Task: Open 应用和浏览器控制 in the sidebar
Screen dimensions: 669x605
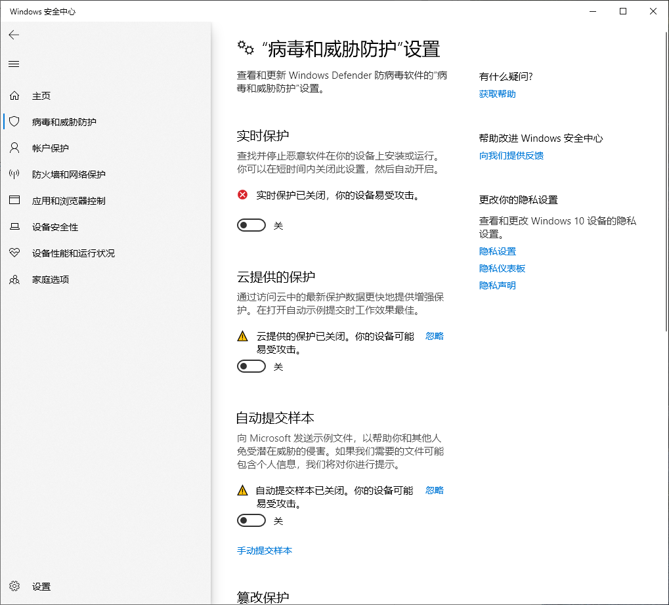Action: (x=106, y=200)
